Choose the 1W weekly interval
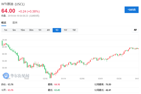This screenshot has width=141, height=94. pos(65,30)
